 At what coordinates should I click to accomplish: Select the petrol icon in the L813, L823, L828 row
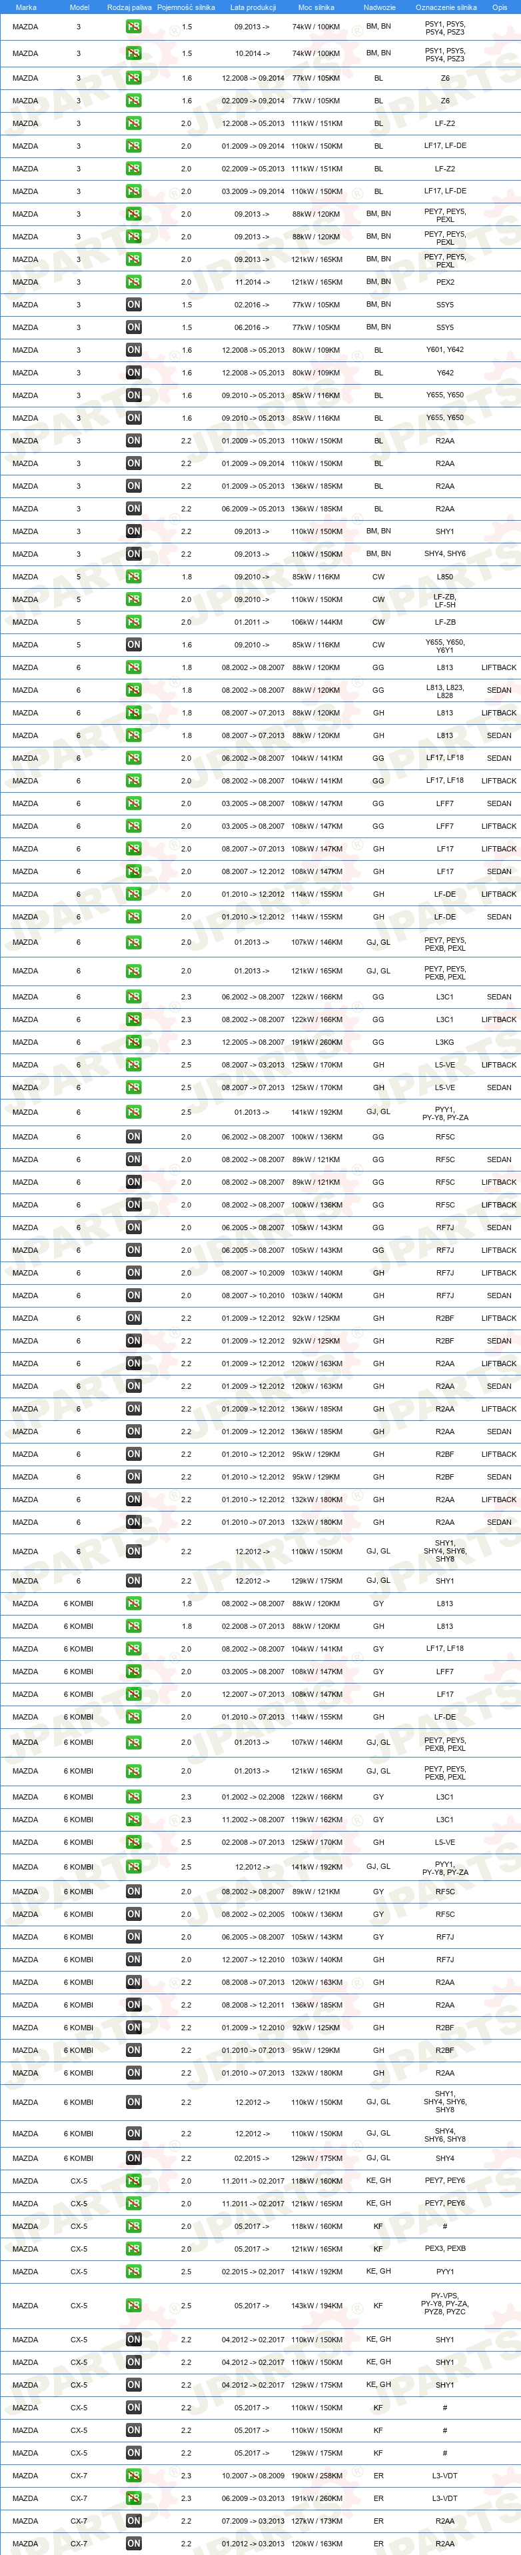tap(134, 690)
